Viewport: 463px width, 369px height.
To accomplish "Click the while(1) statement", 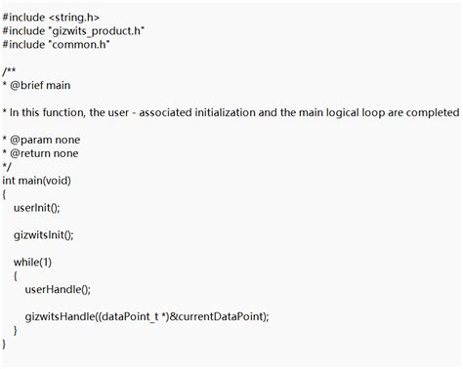I will (x=32, y=263).
